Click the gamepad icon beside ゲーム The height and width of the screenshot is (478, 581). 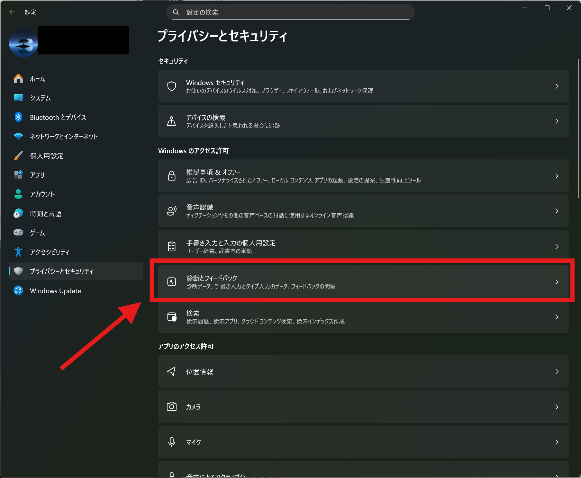pyautogui.click(x=18, y=233)
